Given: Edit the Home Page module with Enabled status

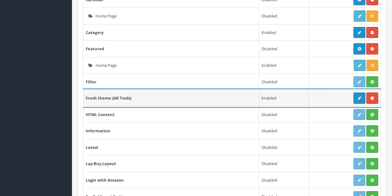Looking at the screenshot, I should [360, 65].
